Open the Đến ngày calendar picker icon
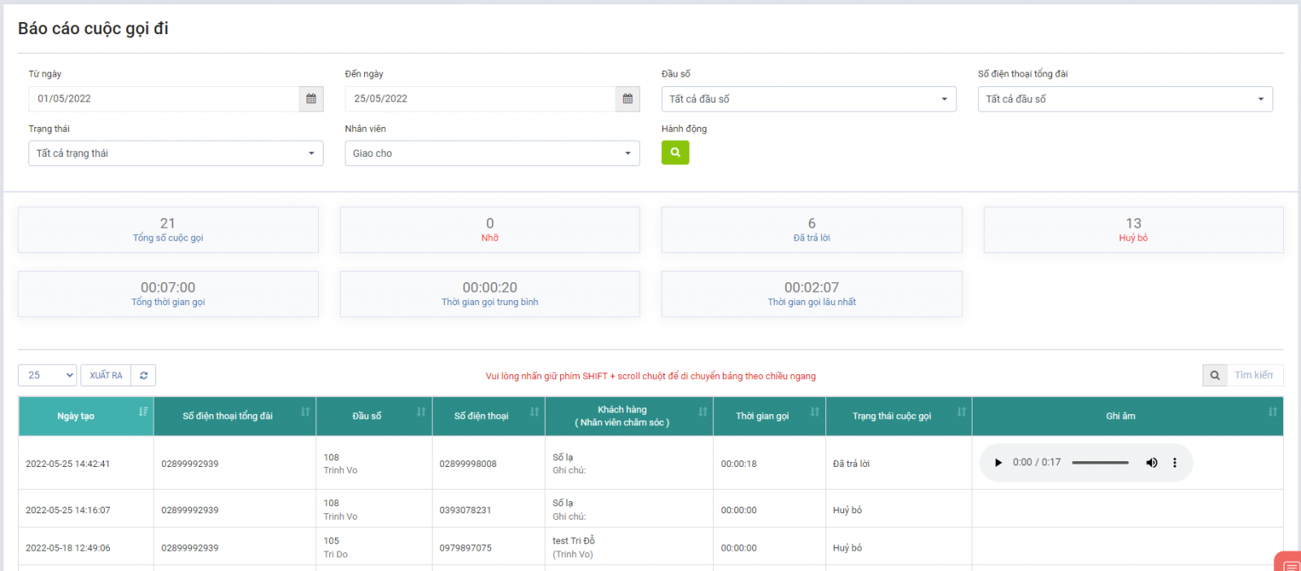 (627, 99)
